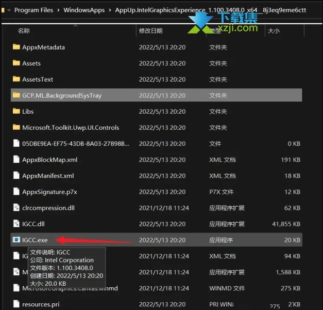Click the 94 KB size cell

(292, 256)
